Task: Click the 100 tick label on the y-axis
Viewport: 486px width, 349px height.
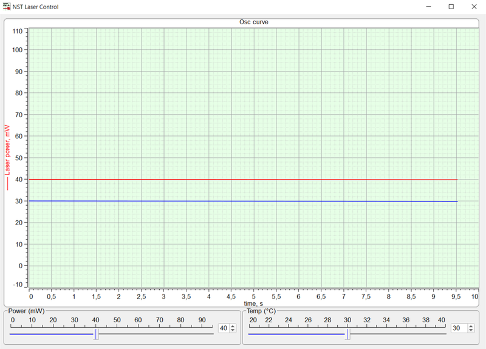Action: 18,50
